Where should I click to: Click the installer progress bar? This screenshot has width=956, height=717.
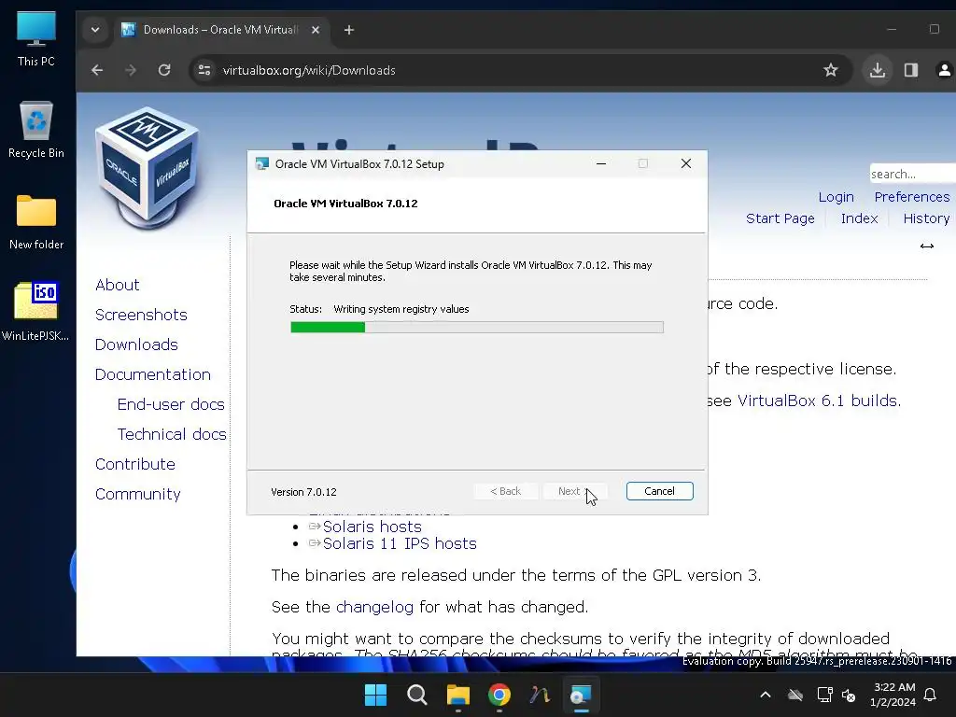(x=477, y=328)
